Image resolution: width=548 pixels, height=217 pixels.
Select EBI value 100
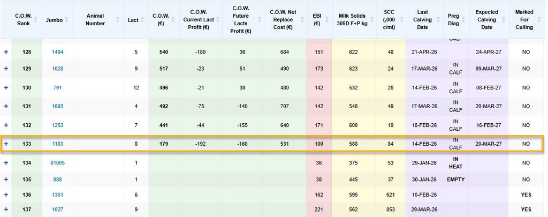[x=319, y=144]
